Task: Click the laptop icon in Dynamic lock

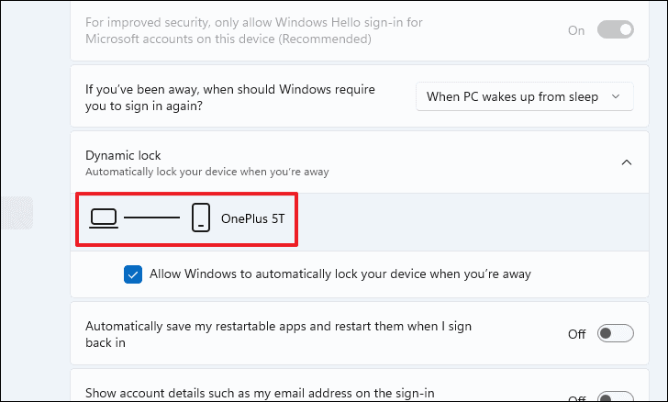Action: (x=104, y=218)
